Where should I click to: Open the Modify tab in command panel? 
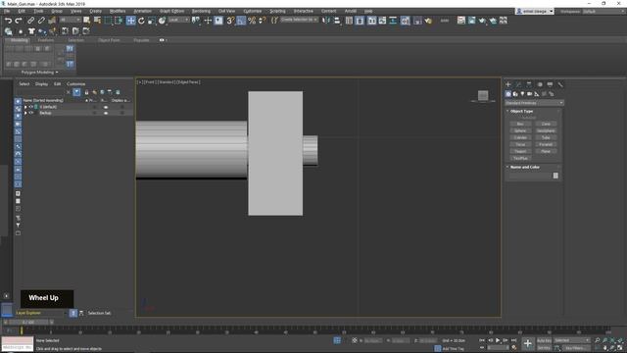(518, 84)
